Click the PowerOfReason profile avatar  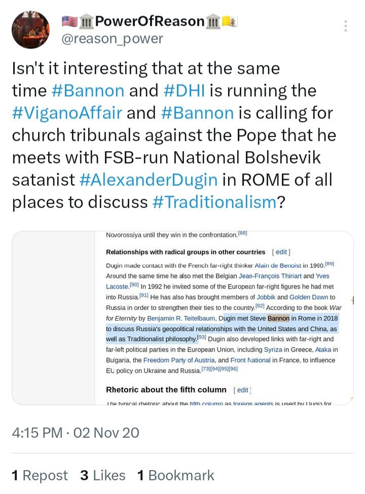pos(30,29)
